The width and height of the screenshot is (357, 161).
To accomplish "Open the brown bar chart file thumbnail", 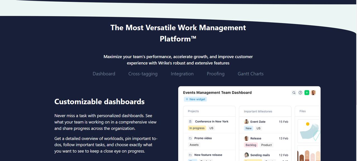I will (309, 153).
